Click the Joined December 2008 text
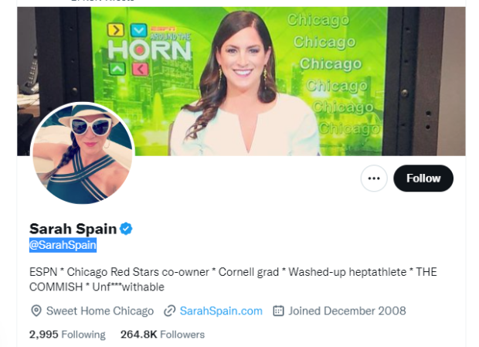479x347 pixels. (x=348, y=311)
